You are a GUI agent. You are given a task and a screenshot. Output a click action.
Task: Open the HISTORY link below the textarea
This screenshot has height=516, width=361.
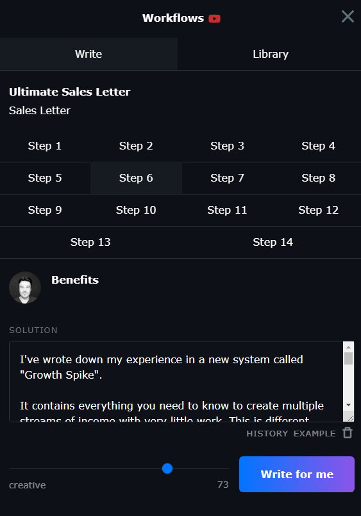pyautogui.click(x=267, y=434)
